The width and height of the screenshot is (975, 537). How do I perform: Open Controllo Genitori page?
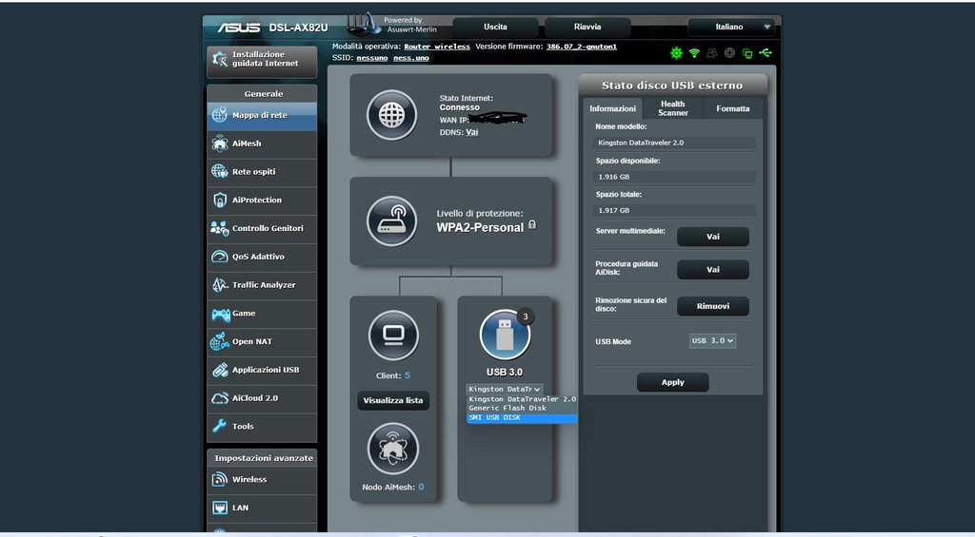(x=262, y=228)
